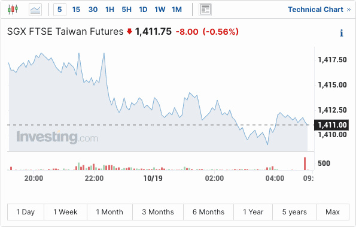356x227 pixels.
Task: Click the 1,412.50 axis label
Action: pos(333,110)
